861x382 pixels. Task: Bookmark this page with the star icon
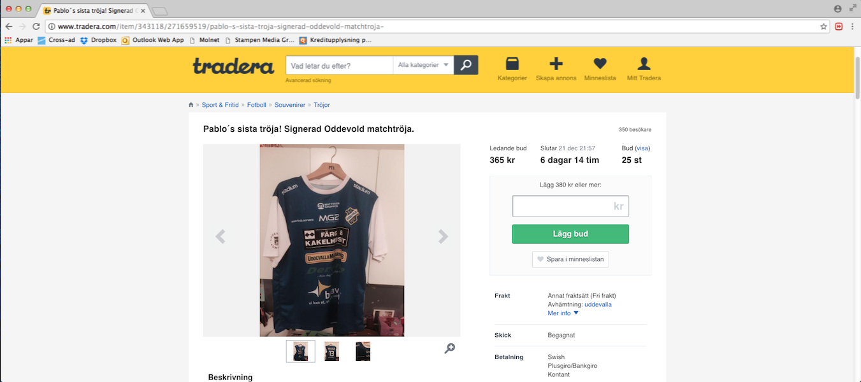pos(823,27)
